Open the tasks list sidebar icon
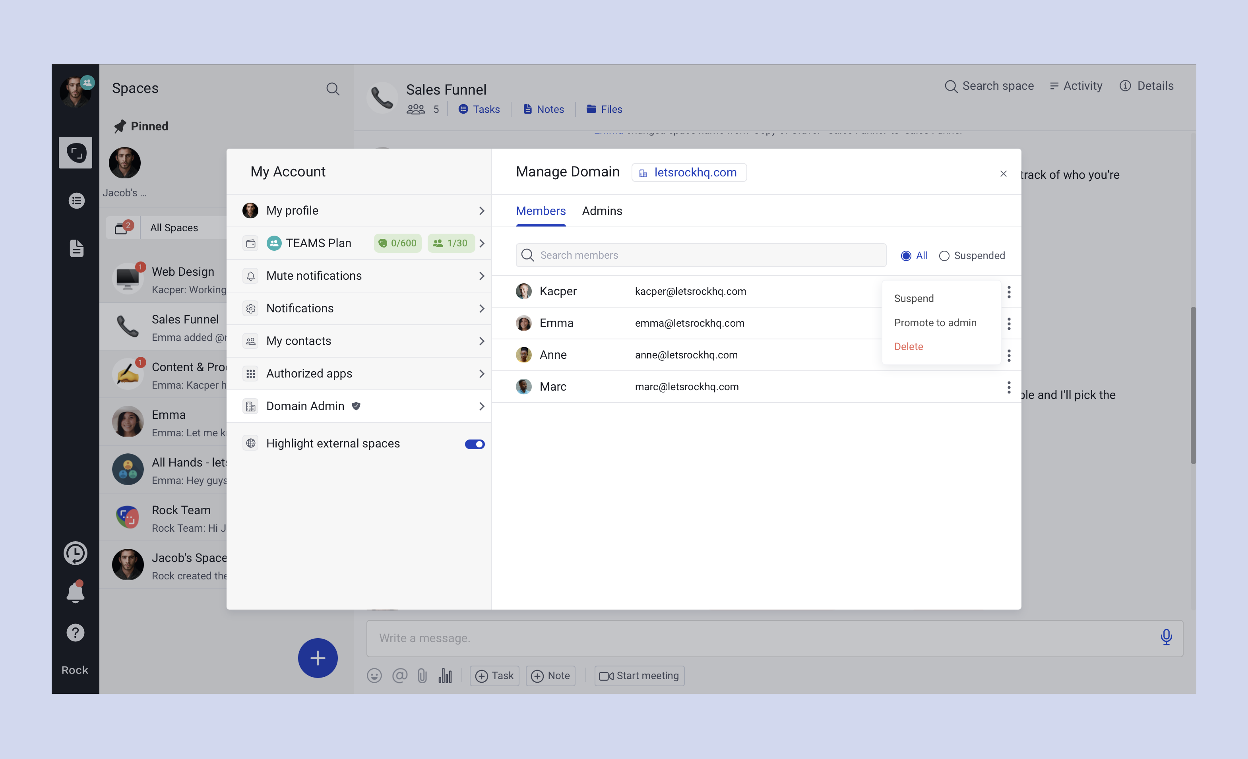 pos(76,201)
